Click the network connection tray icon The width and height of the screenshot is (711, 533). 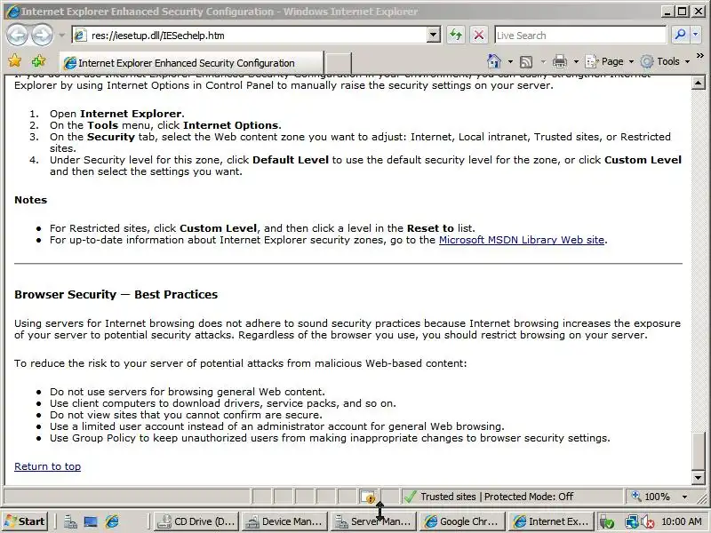[631, 522]
